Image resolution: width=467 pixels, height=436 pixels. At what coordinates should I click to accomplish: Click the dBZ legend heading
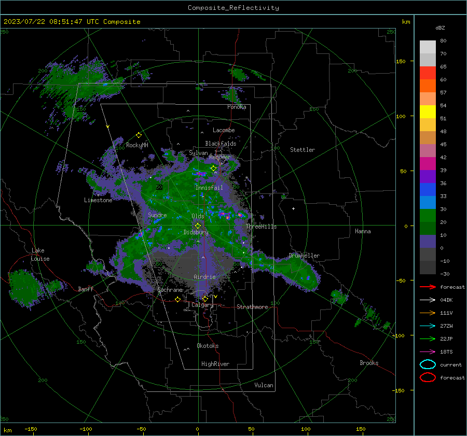click(x=440, y=28)
